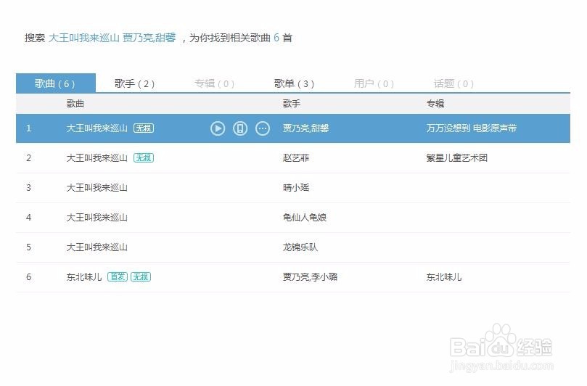Open artist page for 赵艺菲
The image size is (587, 386).
pyautogui.click(x=296, y=158)
